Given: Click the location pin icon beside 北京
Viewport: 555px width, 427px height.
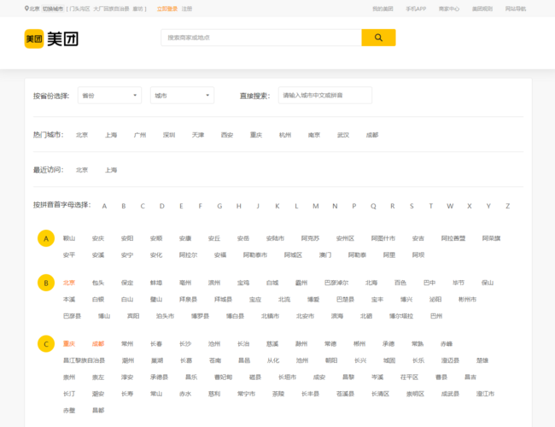Looking at the screenshot, I should tap(26, 9).
